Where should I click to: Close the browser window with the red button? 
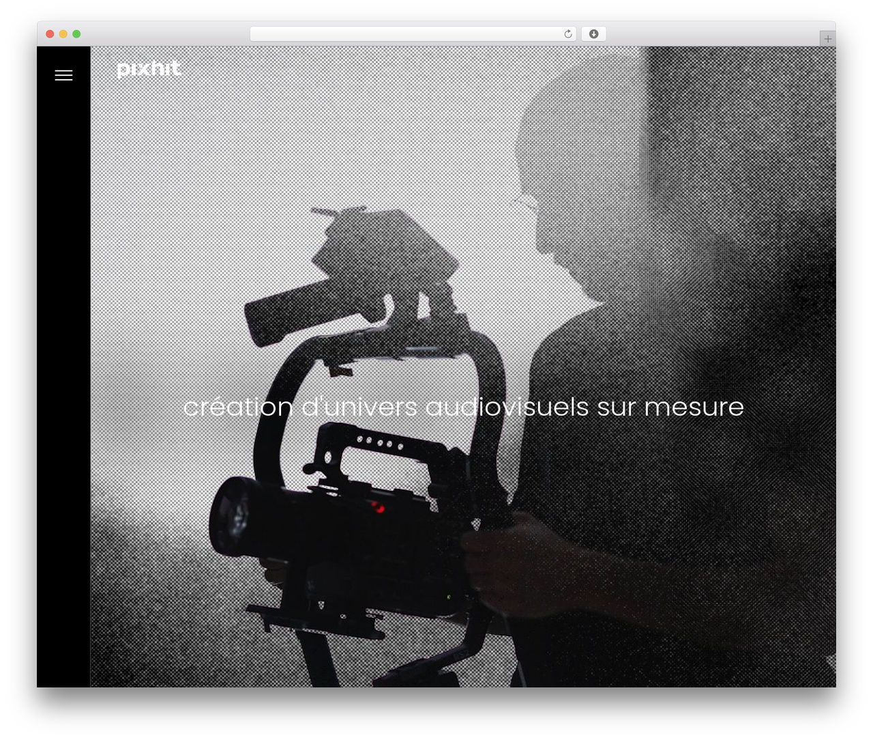50,34
